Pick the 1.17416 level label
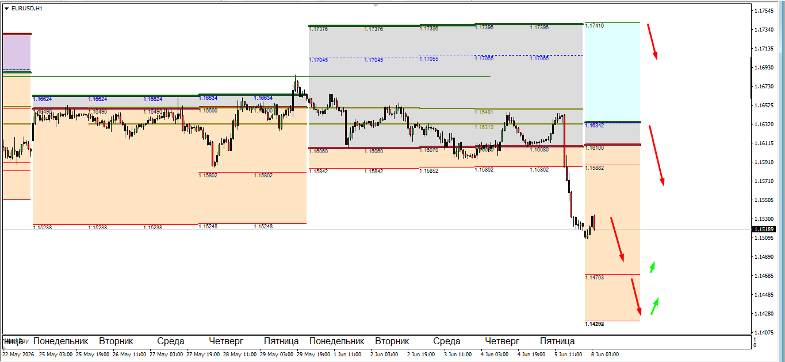The height and width of the screenshot is (362, 785). 595,26
